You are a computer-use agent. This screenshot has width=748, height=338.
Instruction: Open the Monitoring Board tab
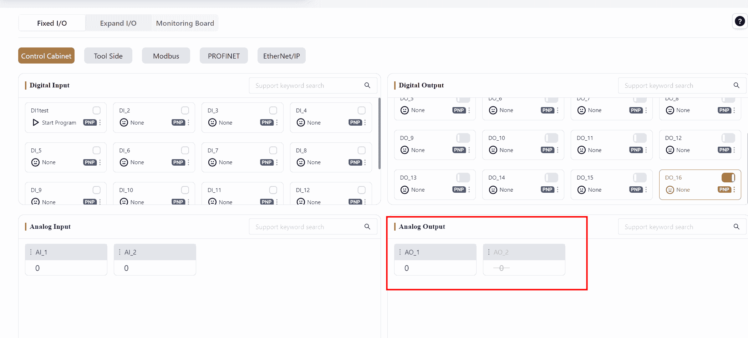[x=185, y=23]
